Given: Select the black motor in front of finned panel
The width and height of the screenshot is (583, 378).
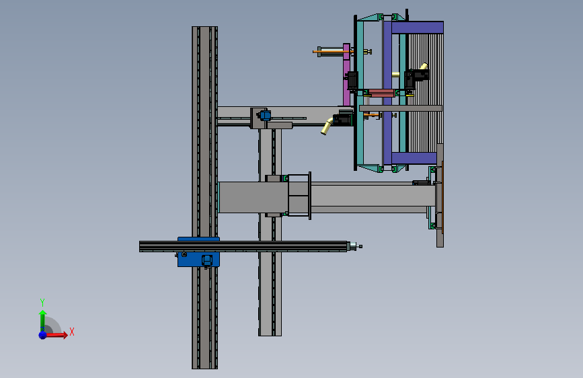Looking at the screenshot, I should [416, 77].
